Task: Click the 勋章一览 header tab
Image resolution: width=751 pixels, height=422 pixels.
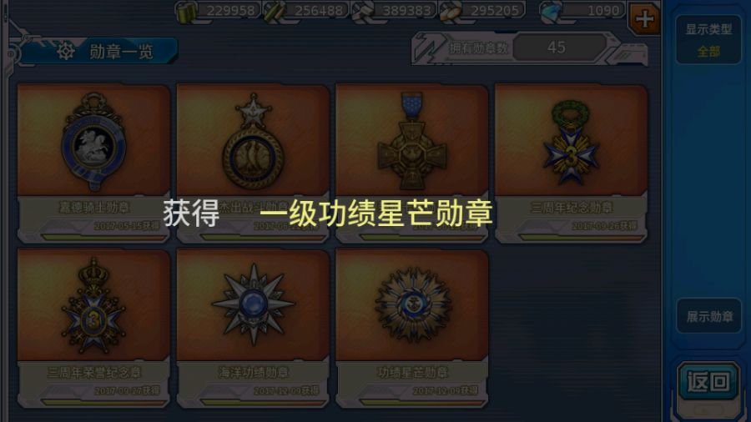Action: tap(98, 51)
